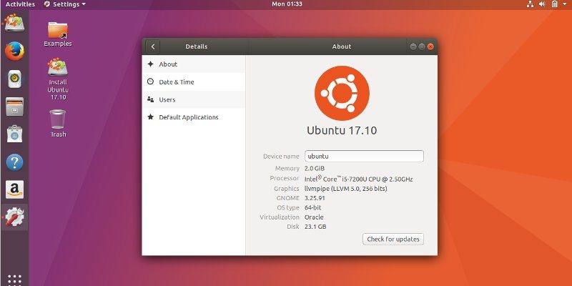Click the OS type value 64-bit
The image size is (572, 286).
[x=313, y=207]
